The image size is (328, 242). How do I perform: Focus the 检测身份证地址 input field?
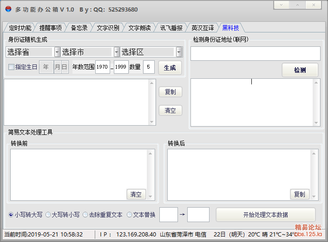tap(256, 53)
